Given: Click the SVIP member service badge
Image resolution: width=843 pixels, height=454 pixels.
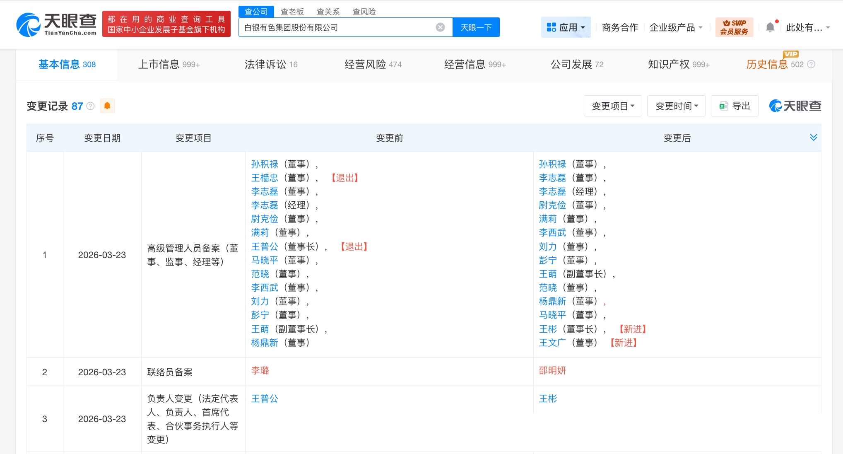Looking at the screenshot, I should [x=734, y=27].
